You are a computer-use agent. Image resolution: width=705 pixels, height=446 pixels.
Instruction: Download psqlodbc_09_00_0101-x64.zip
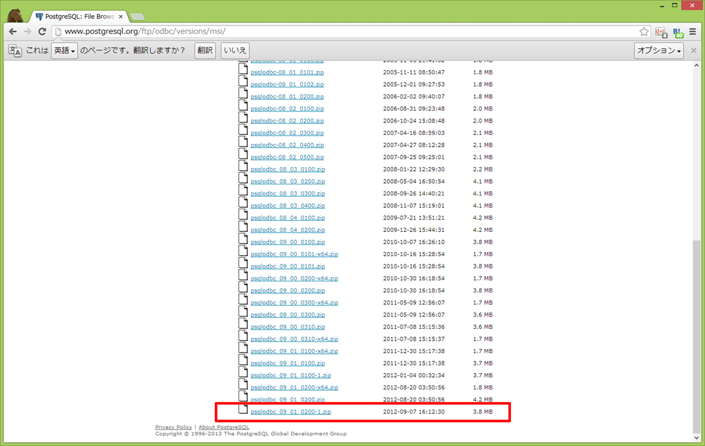(x=295, y=254)
